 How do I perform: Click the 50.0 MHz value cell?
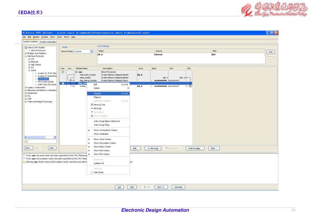238,55
